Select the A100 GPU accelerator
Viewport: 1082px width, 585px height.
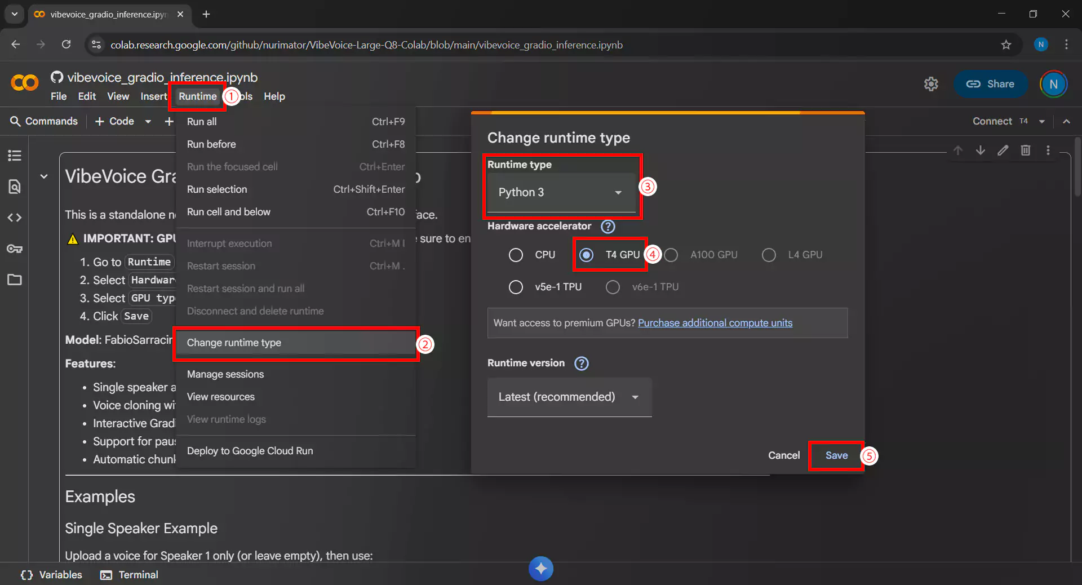pyautogui.click(x=671, y=255)
